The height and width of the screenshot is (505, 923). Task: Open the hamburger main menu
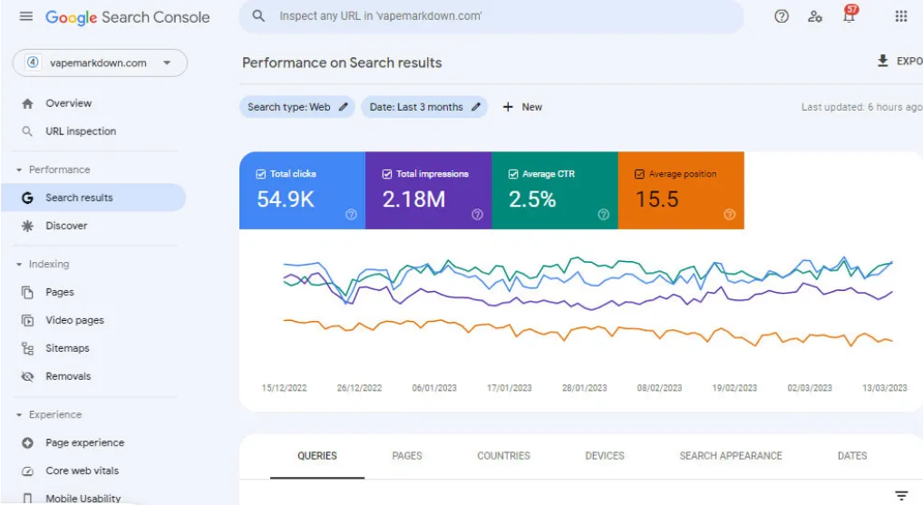coord(26,16)
